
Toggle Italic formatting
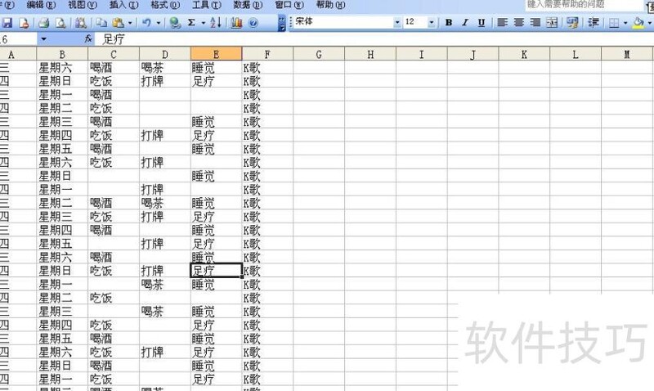pos(465,23)
